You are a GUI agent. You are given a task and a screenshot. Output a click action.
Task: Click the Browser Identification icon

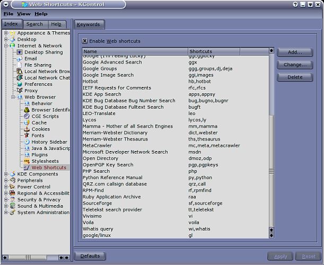click(x=27, y=110)
